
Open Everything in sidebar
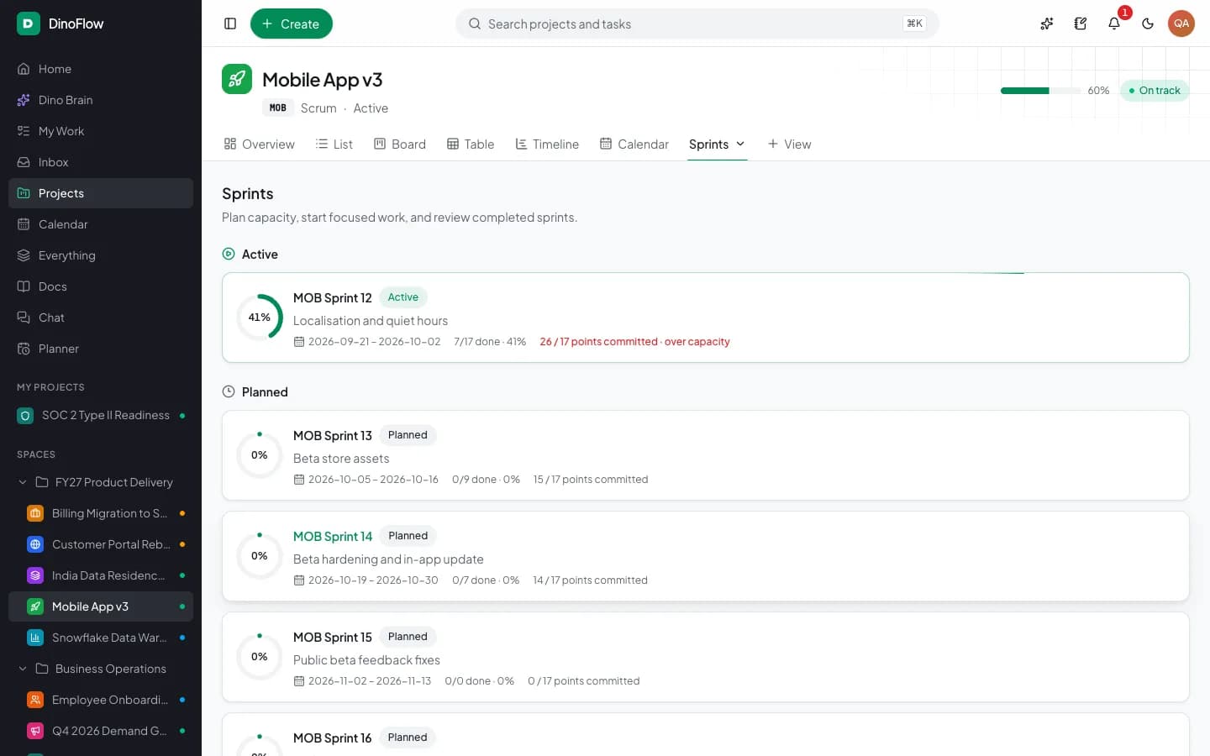point(101,255)
